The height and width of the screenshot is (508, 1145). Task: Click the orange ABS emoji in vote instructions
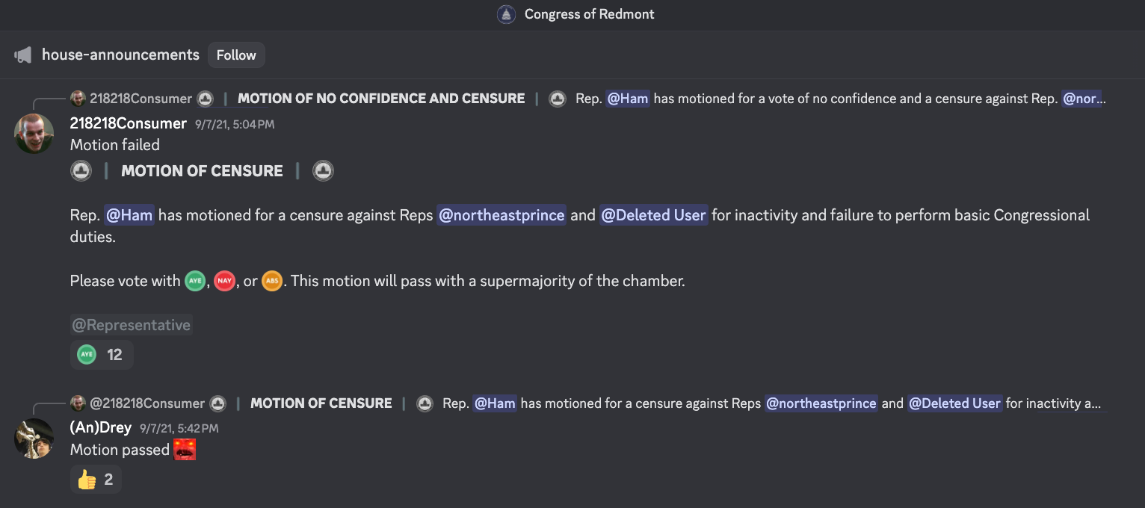272,281
